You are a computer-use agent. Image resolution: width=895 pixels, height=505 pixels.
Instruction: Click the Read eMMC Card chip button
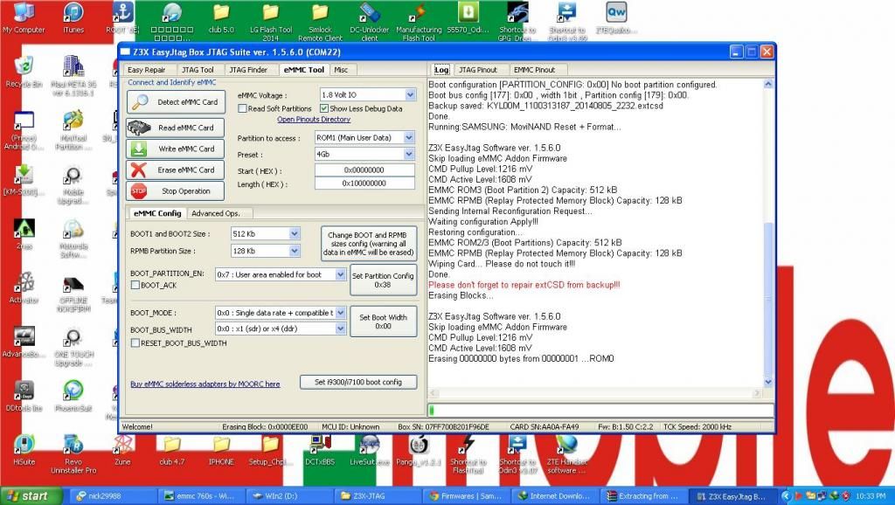coord(175,128)
